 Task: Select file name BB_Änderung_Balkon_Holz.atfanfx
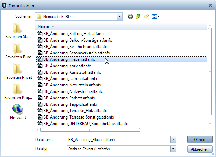click(74, 34)
